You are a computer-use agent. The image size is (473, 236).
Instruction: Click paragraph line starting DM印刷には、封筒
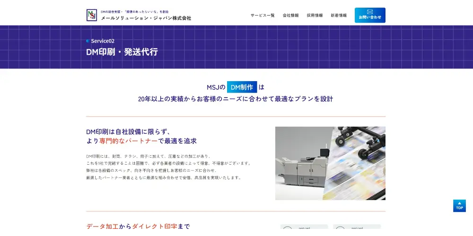pyautogui.click(x=148, y=156)
